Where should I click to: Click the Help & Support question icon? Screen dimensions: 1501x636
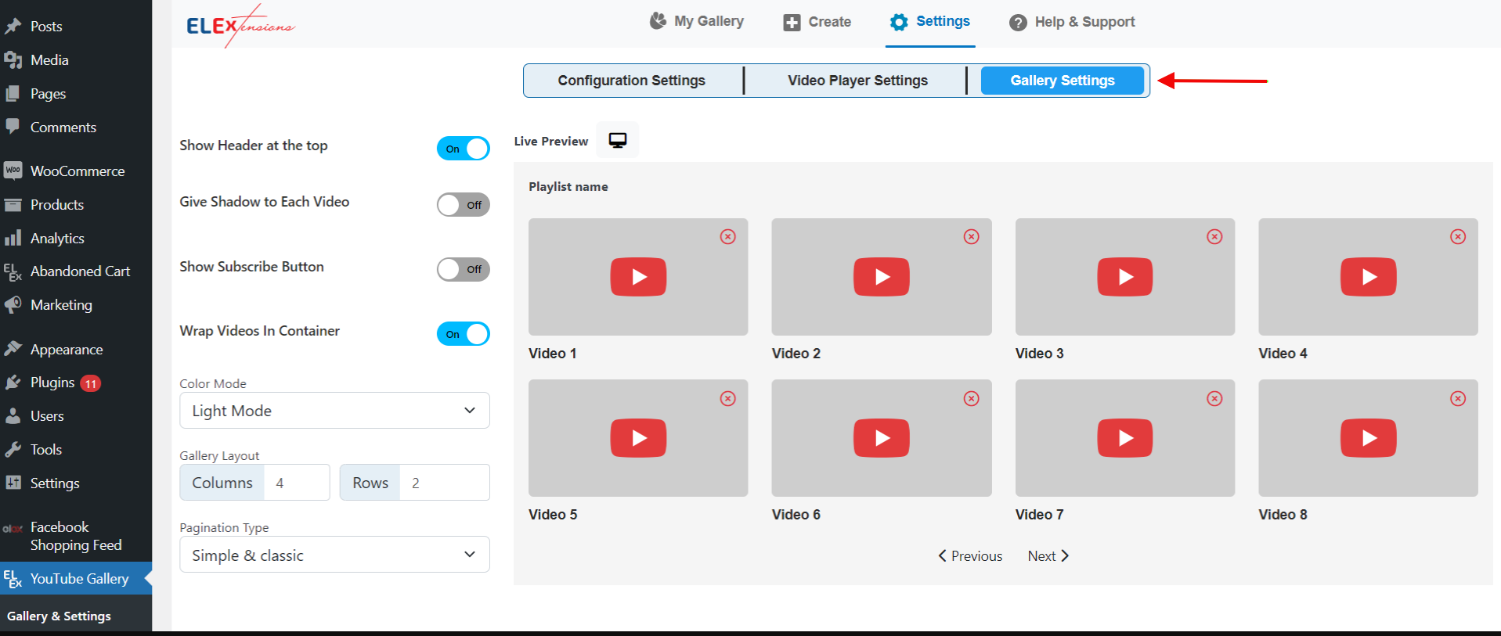[1018, 23]
